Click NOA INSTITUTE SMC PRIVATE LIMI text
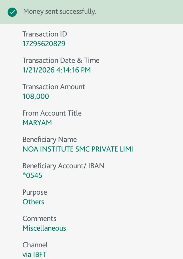 [x=78, y=149]
